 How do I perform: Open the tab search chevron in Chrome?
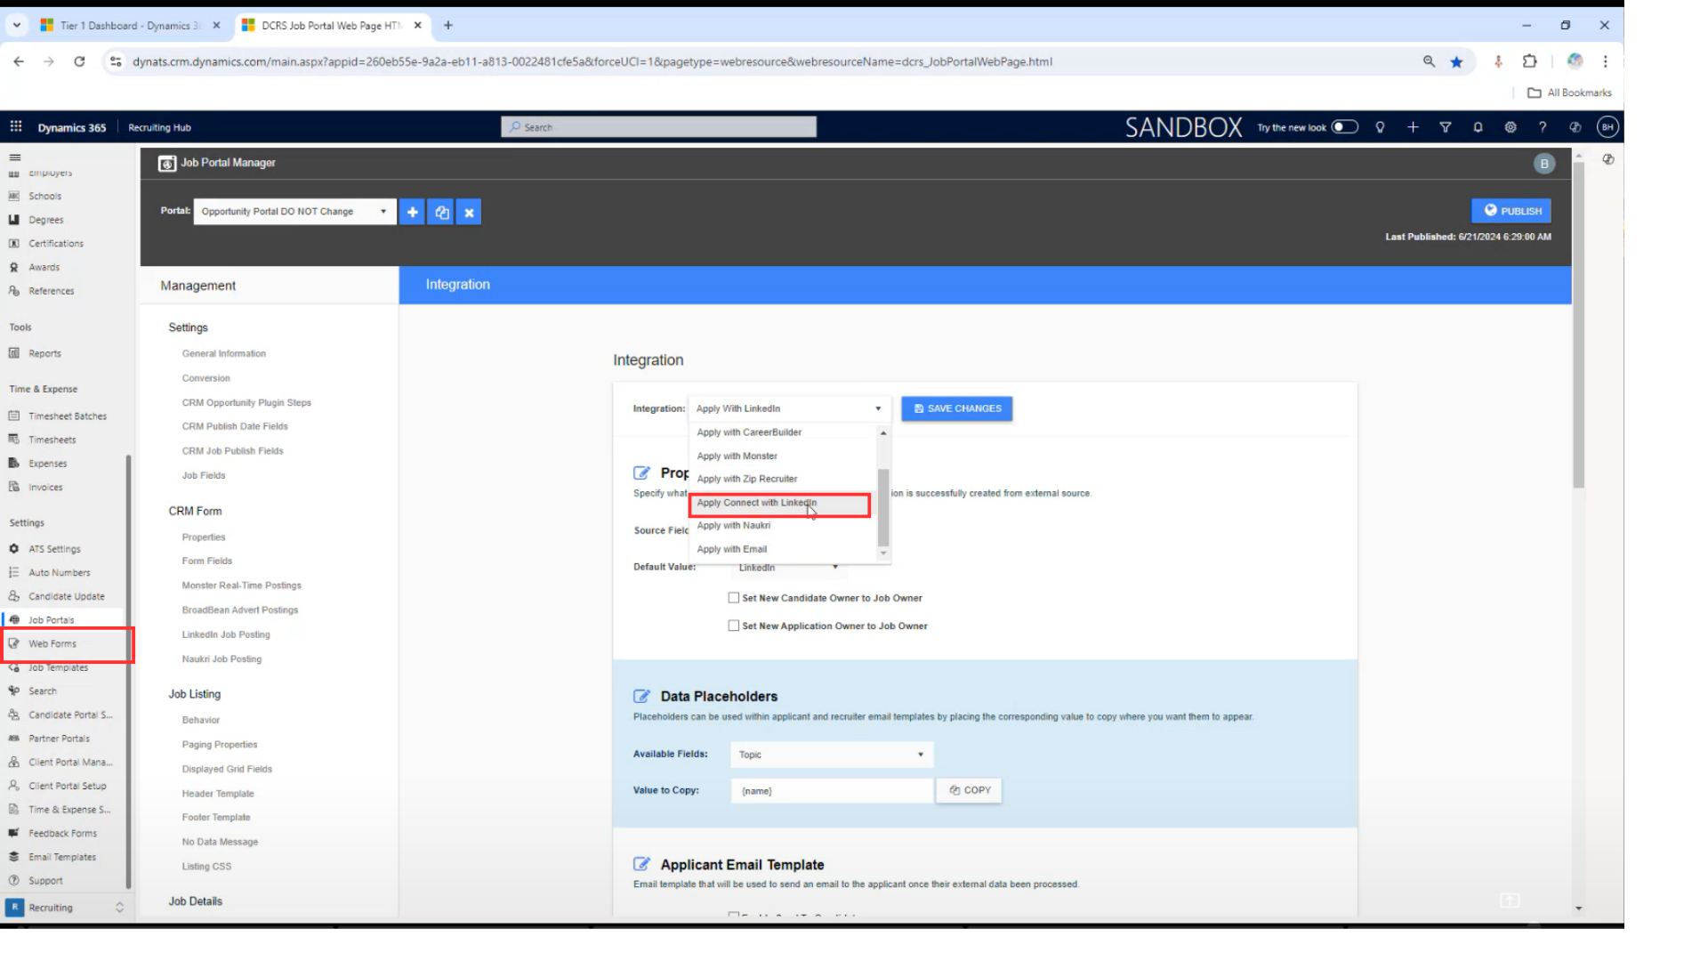click(16, 25)
